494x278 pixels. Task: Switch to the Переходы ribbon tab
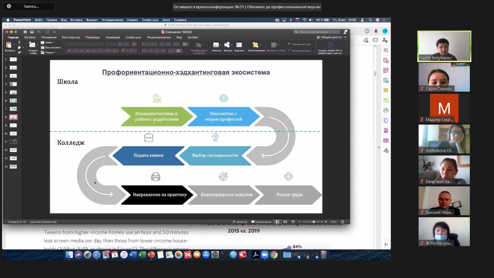[93, 37]
